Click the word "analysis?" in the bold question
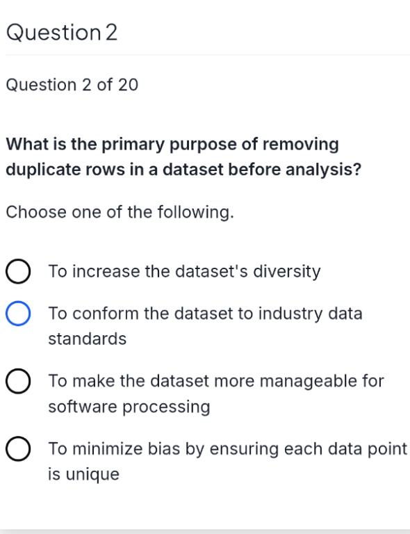The height and width of the screenshot is (534, 410). tap(323, 169)
